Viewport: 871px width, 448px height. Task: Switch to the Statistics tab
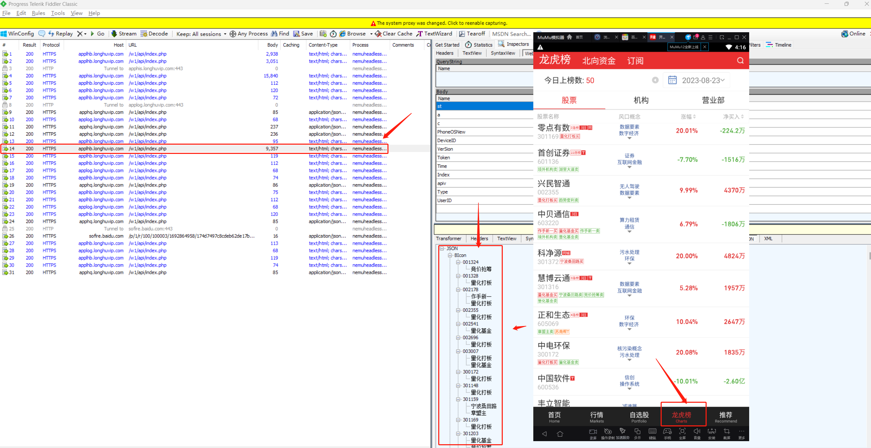click(x=479, y=45)
